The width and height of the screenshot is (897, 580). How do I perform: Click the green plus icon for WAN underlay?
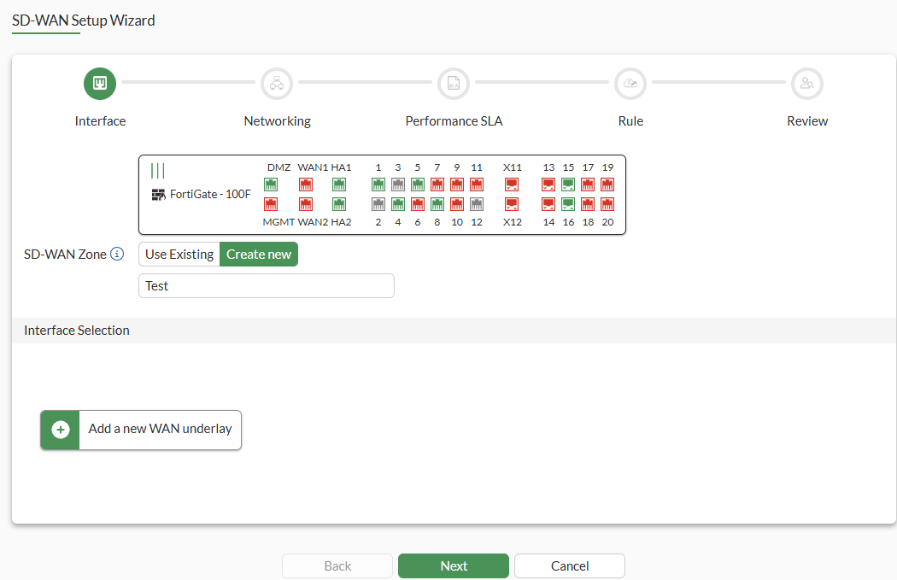point(61,430)
